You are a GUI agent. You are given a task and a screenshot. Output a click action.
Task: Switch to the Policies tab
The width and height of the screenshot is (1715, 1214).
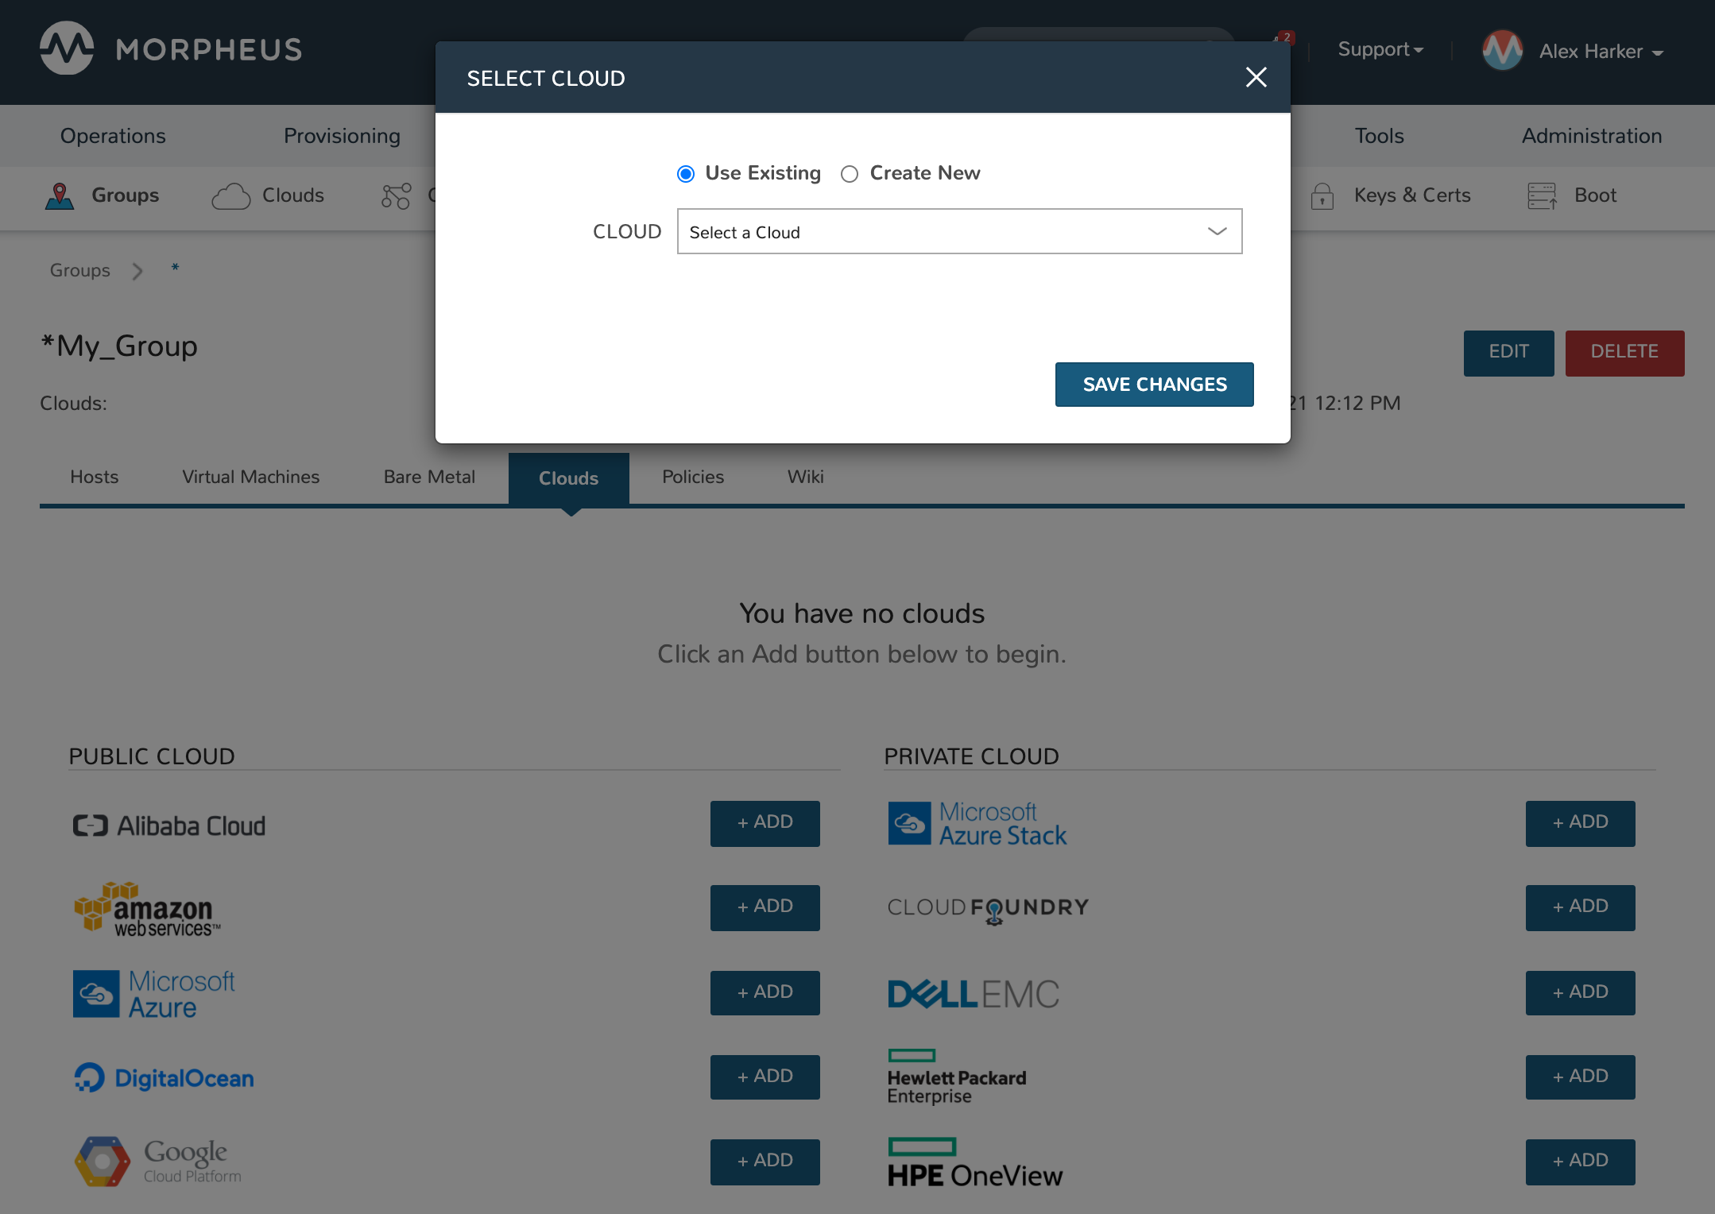pyautogui.click(x=692, y=477)
